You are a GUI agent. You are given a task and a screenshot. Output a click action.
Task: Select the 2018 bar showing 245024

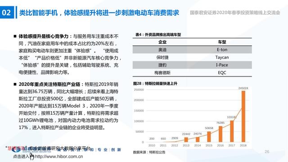[243, 116]
